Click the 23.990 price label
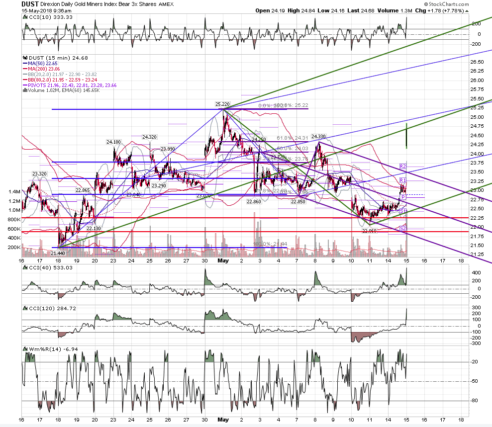The image size is (492, 427). click(x=168, y=149)
